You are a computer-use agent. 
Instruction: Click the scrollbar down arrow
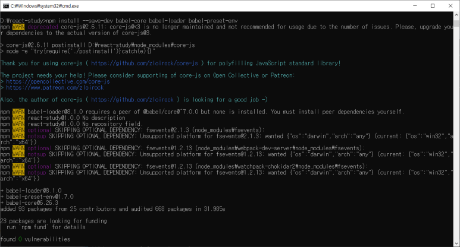tap(456, 243)
